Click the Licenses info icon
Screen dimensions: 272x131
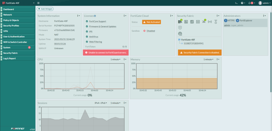pyautogui.click(x=95, y=16)
